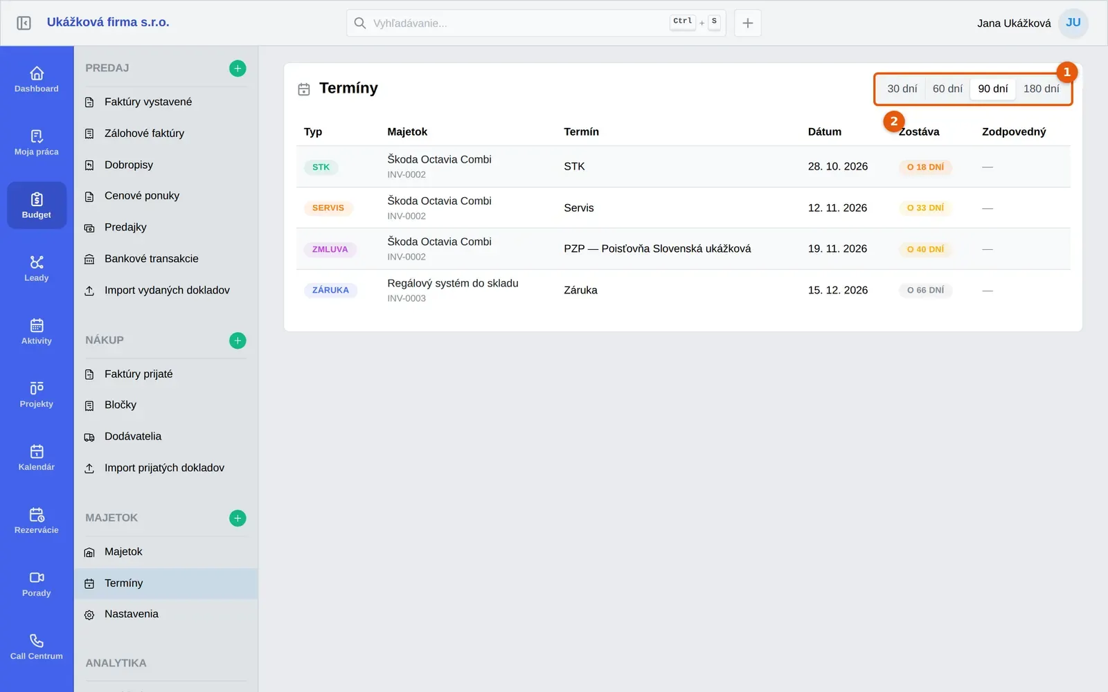The height and width of the screenshot is (692, 1108).
Task: Open the Budget module
Action: pyautogui.click(x=37, y=205)
